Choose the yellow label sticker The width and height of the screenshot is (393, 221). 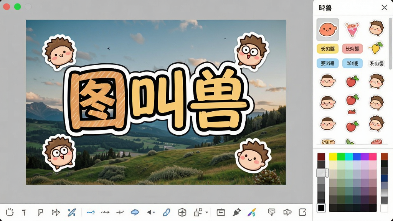pos(328,49)
